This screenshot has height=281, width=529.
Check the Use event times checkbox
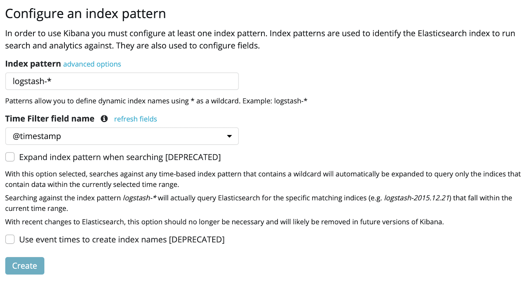click(x=10, y=239)
